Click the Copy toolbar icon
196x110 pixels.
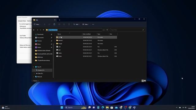pyautogui.click(x=49, y=24)
